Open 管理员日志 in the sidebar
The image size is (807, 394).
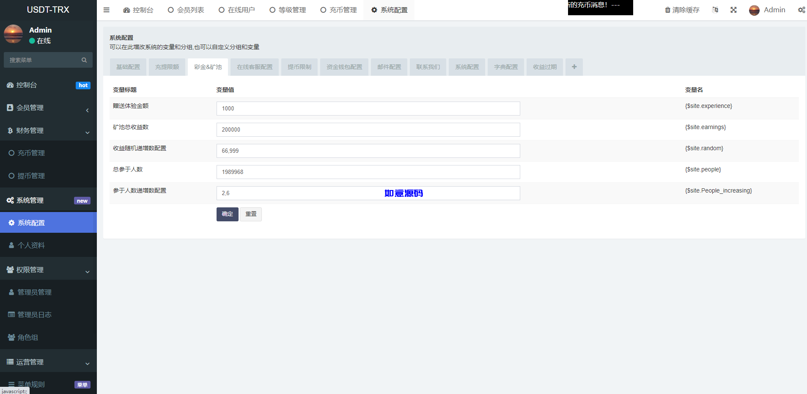click(48, 315)
